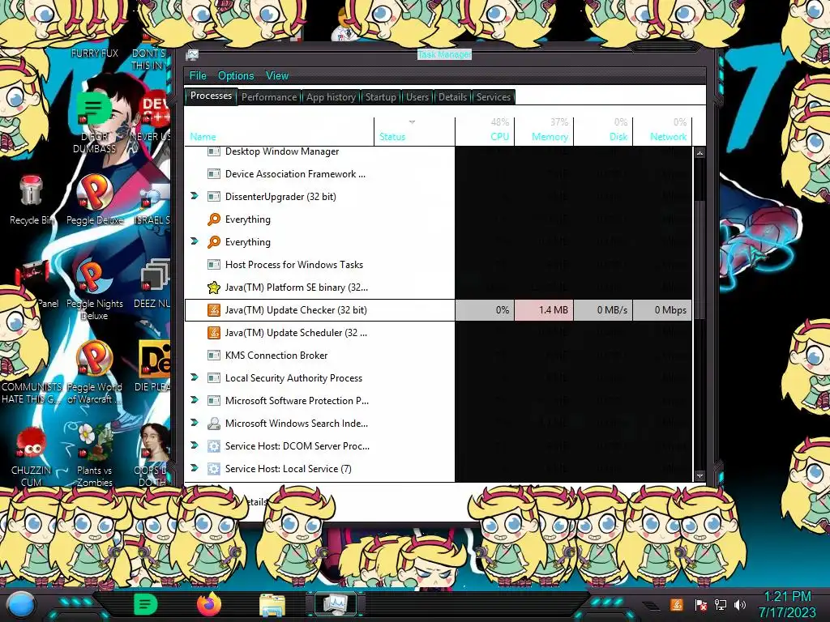The height and width of the screenshot is (622, 830).
Task: Click the Local Security Authority Process icon
Action: pyautogui.click(x=213, y=378)
